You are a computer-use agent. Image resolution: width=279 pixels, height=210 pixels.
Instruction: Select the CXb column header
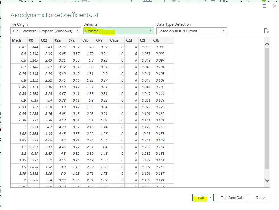pyautogui.click(x=156, y=40)
